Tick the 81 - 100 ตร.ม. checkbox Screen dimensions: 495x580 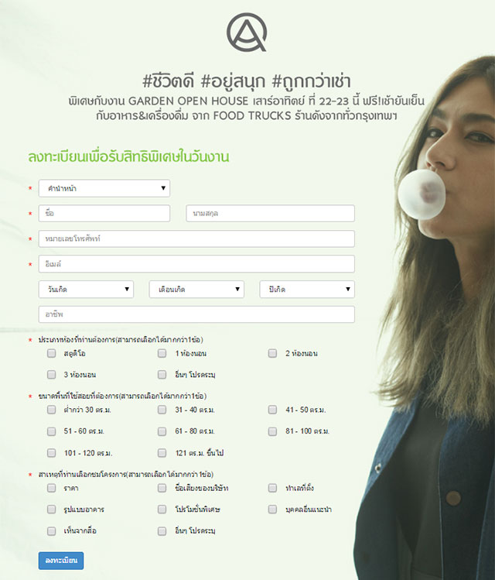click(x=272, y=431)
